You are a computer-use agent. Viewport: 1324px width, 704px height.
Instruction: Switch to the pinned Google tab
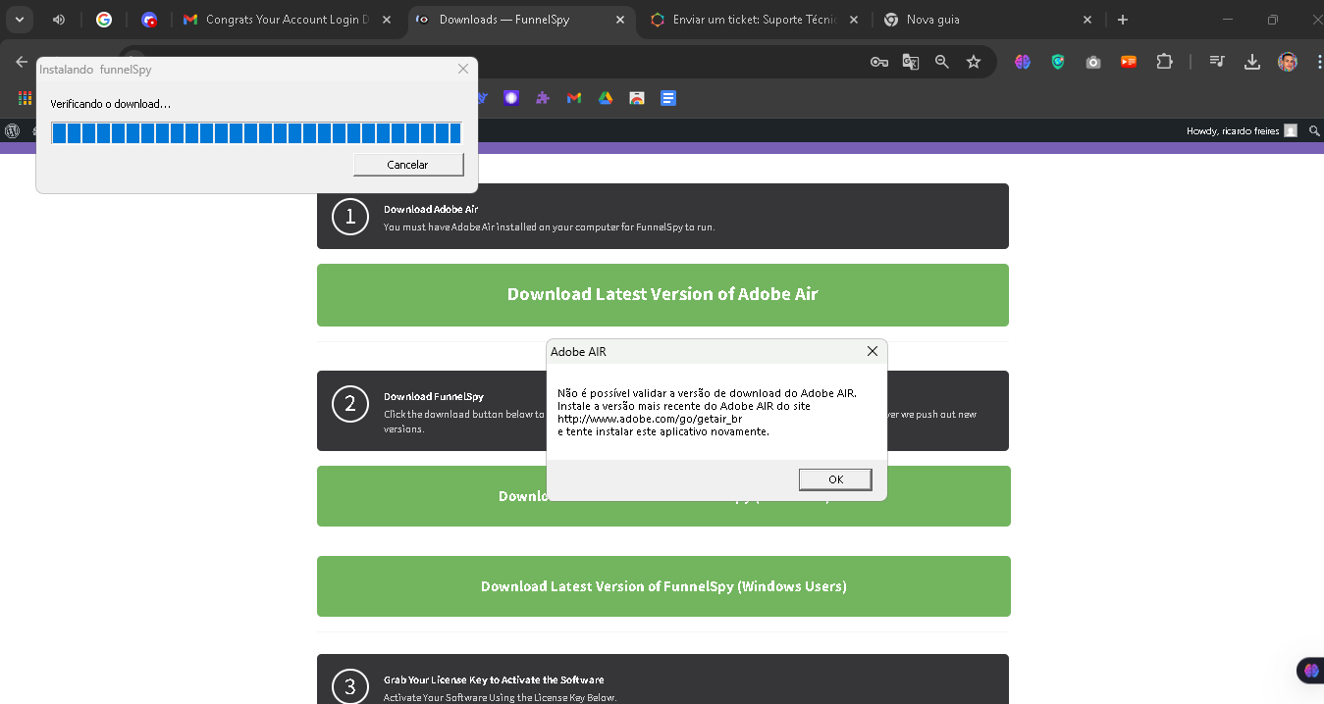(104, 20)
